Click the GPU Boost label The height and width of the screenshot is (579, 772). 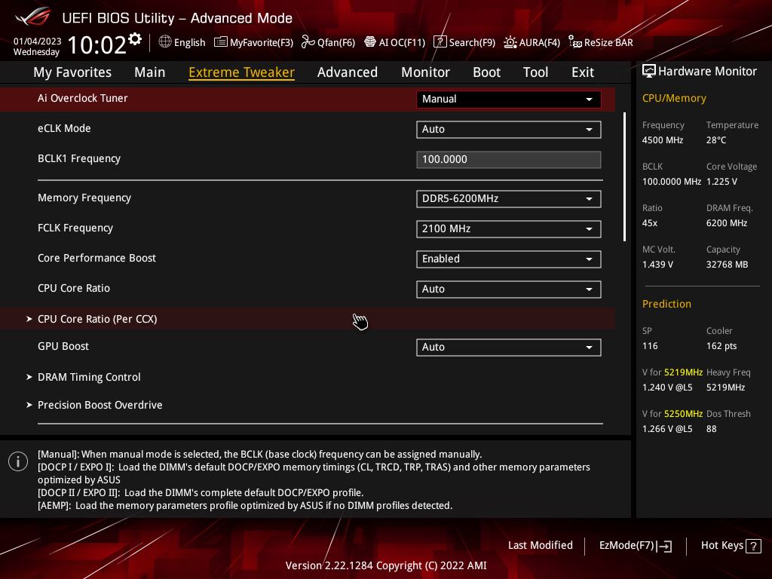click(x=63, y=346)
